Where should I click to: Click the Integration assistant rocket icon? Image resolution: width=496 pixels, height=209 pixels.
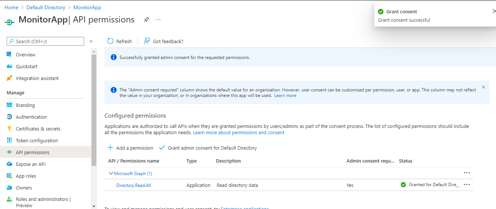click(9, 78)
